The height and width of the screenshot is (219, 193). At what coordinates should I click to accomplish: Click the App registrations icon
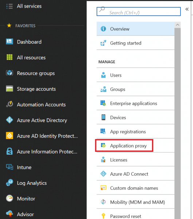click(103, 131)
